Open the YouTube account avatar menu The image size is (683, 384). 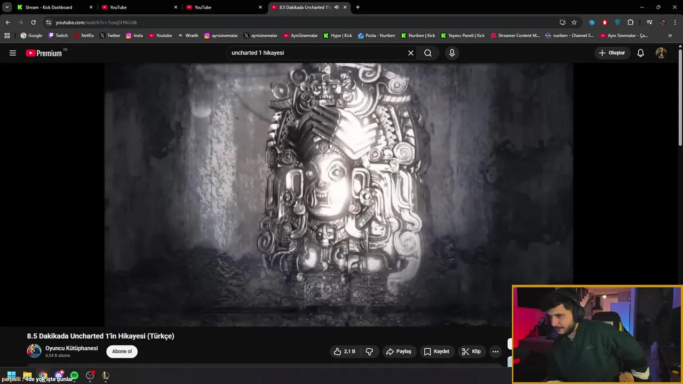click(x=661, y=53)
